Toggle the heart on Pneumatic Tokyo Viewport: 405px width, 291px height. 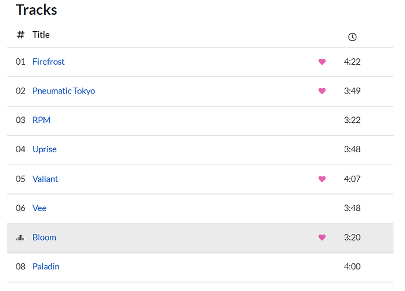322,91
